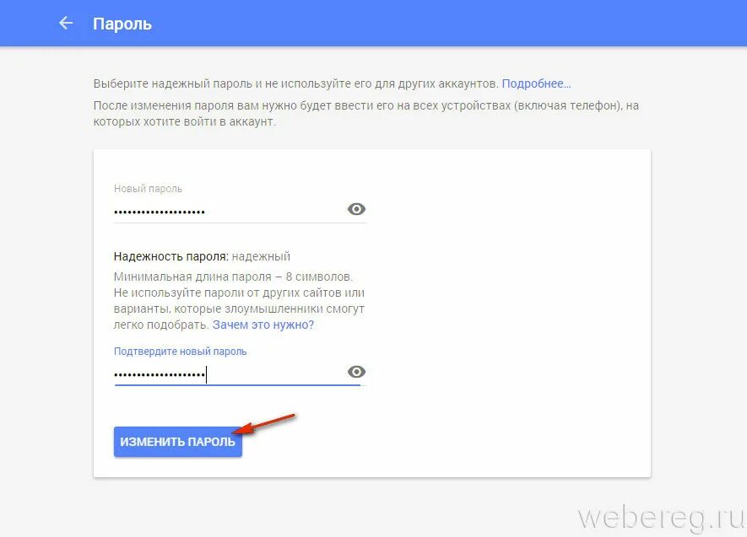Open the Зачем это нужно? link

(263, 325)
